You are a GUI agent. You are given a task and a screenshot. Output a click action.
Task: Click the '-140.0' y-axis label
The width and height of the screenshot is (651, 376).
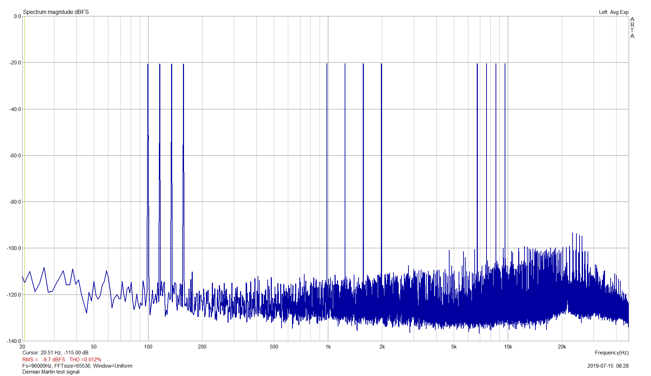coord(14,341)
